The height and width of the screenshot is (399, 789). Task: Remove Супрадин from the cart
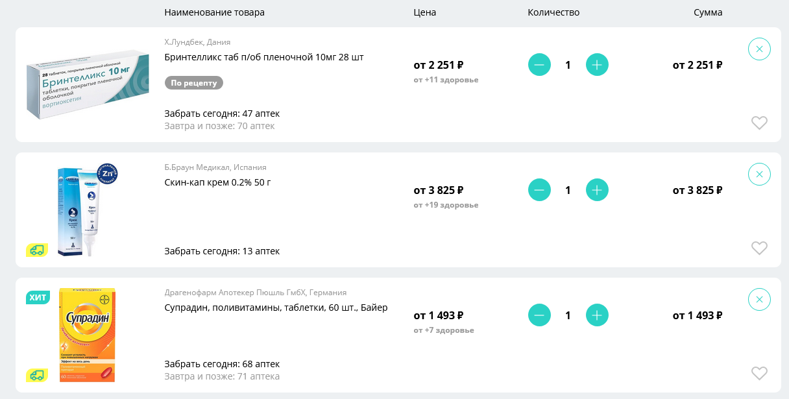(759, 299)
